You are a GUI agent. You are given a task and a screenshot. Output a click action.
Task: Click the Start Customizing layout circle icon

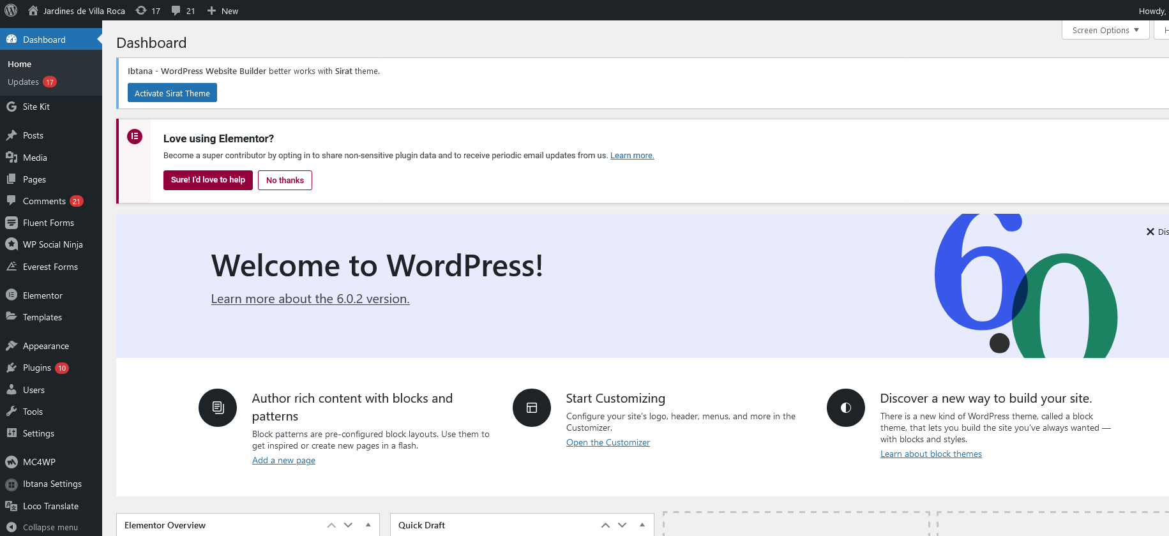[532, 408]
